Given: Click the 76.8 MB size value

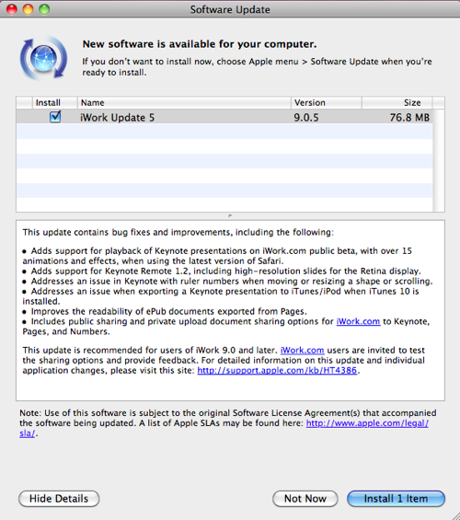Looking at the screenshot, I should coord(409,118).
